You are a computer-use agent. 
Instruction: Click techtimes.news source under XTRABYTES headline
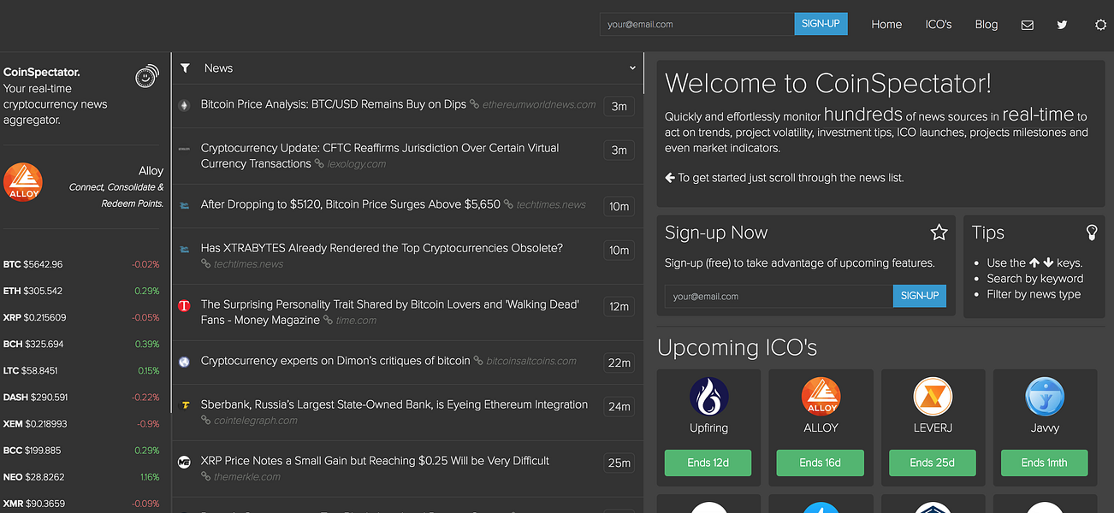click(248, 264)
